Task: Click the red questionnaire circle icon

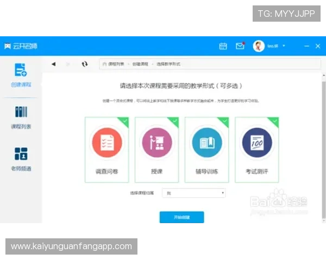Action: point(107,142)
